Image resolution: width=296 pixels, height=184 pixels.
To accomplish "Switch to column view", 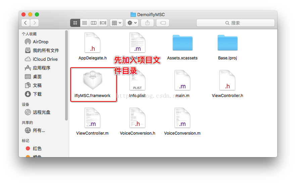I will pyautogui.click(x=94, y=23).
